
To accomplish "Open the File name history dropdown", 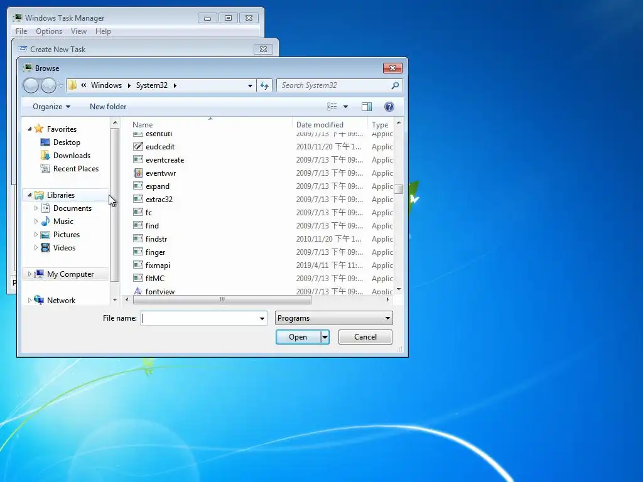I will (262, 318).
